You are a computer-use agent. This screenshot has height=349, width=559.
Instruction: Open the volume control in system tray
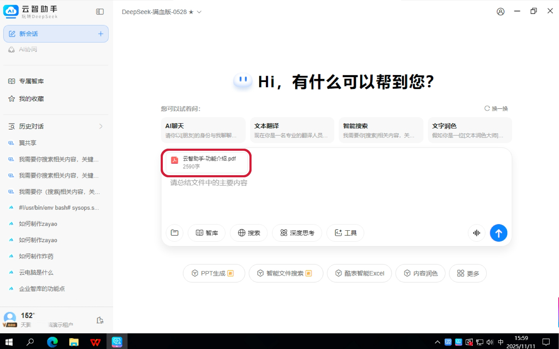click(x=490, y=342)
